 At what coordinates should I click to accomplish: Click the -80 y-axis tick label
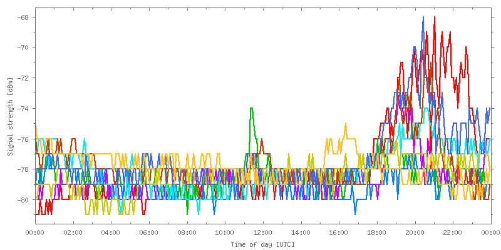pos(24,200)
